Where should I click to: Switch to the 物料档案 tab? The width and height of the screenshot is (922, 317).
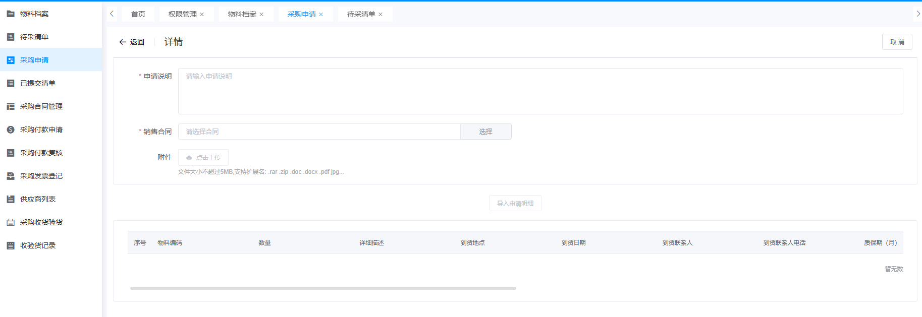(242, 14)
